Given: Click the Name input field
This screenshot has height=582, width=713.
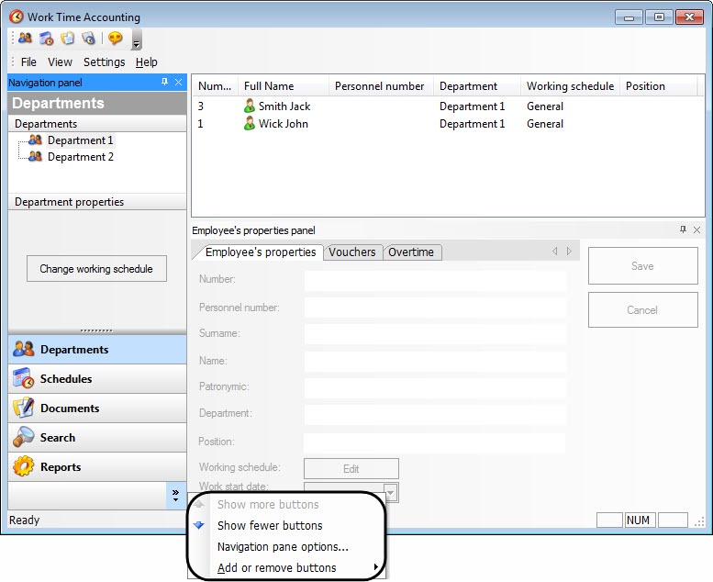Looking at the screenshot, I should pos(435,362).
